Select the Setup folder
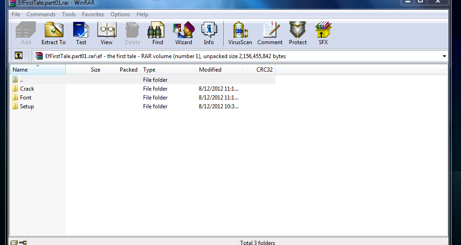This screenshot has height=245, width=461. pos(27,106)
